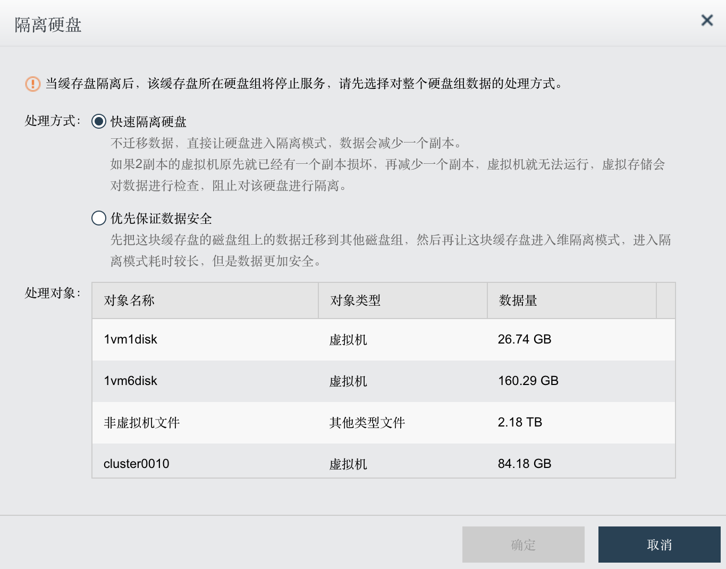Click the 处理对象 label
This screenshot has width=726, height=569.
[53, 293]
